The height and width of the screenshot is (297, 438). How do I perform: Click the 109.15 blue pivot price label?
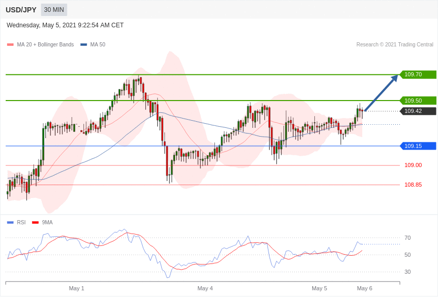click(x=418, y=146)
